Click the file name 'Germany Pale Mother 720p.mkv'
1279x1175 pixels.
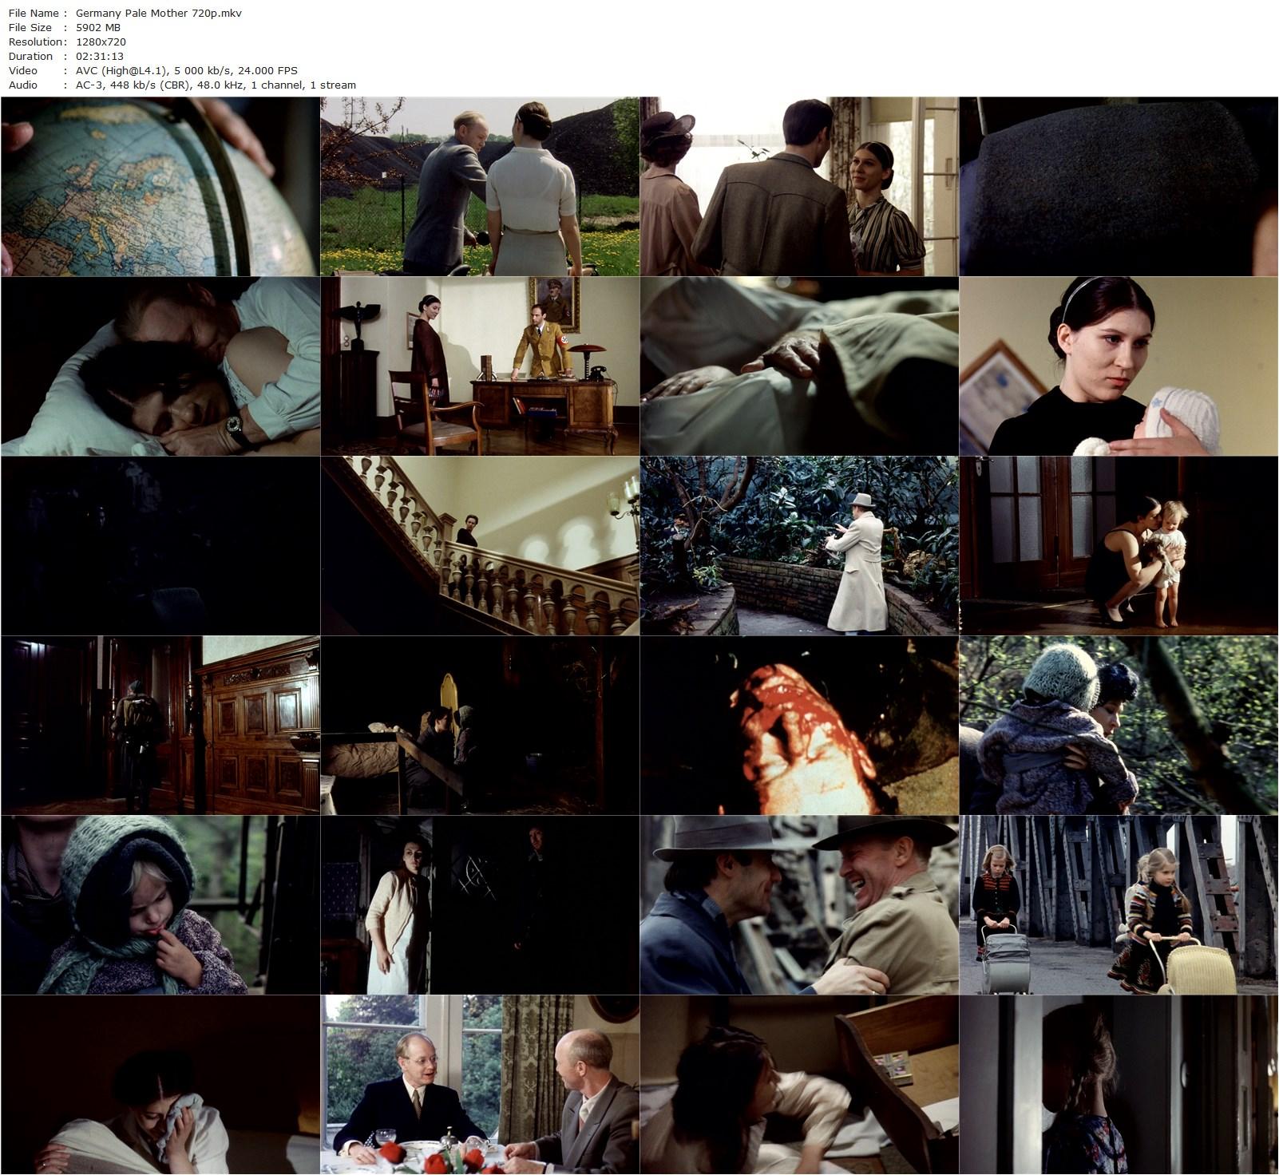coord(158,13)
